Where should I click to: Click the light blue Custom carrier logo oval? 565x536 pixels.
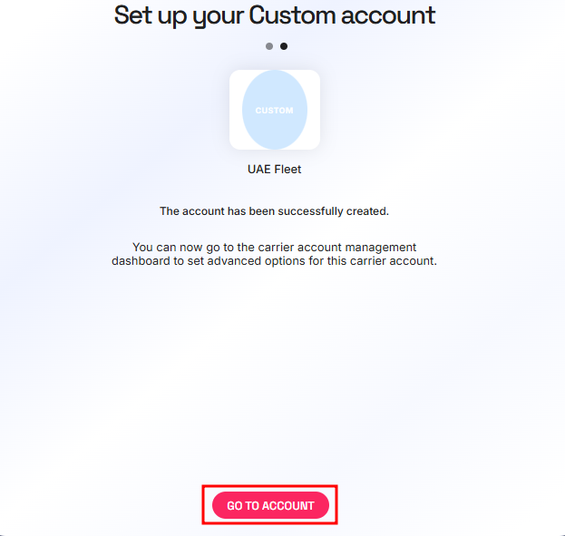(x=275, y=110)
